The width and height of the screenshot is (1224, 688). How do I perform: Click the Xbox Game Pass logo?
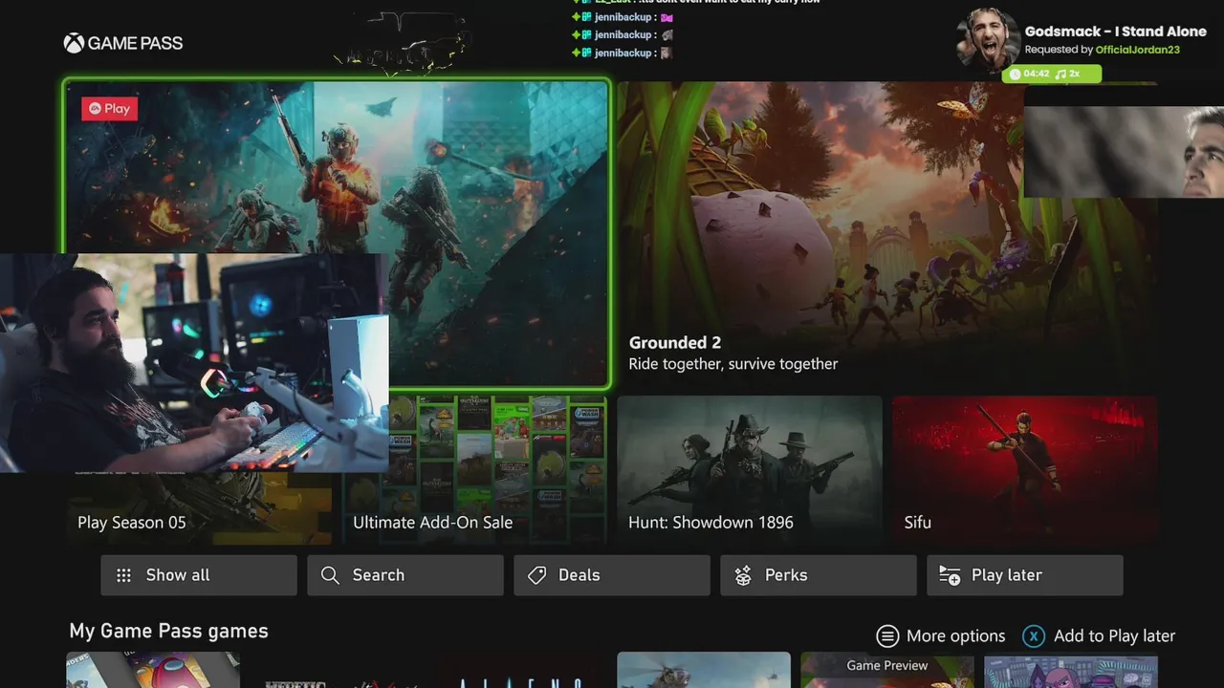122,43
